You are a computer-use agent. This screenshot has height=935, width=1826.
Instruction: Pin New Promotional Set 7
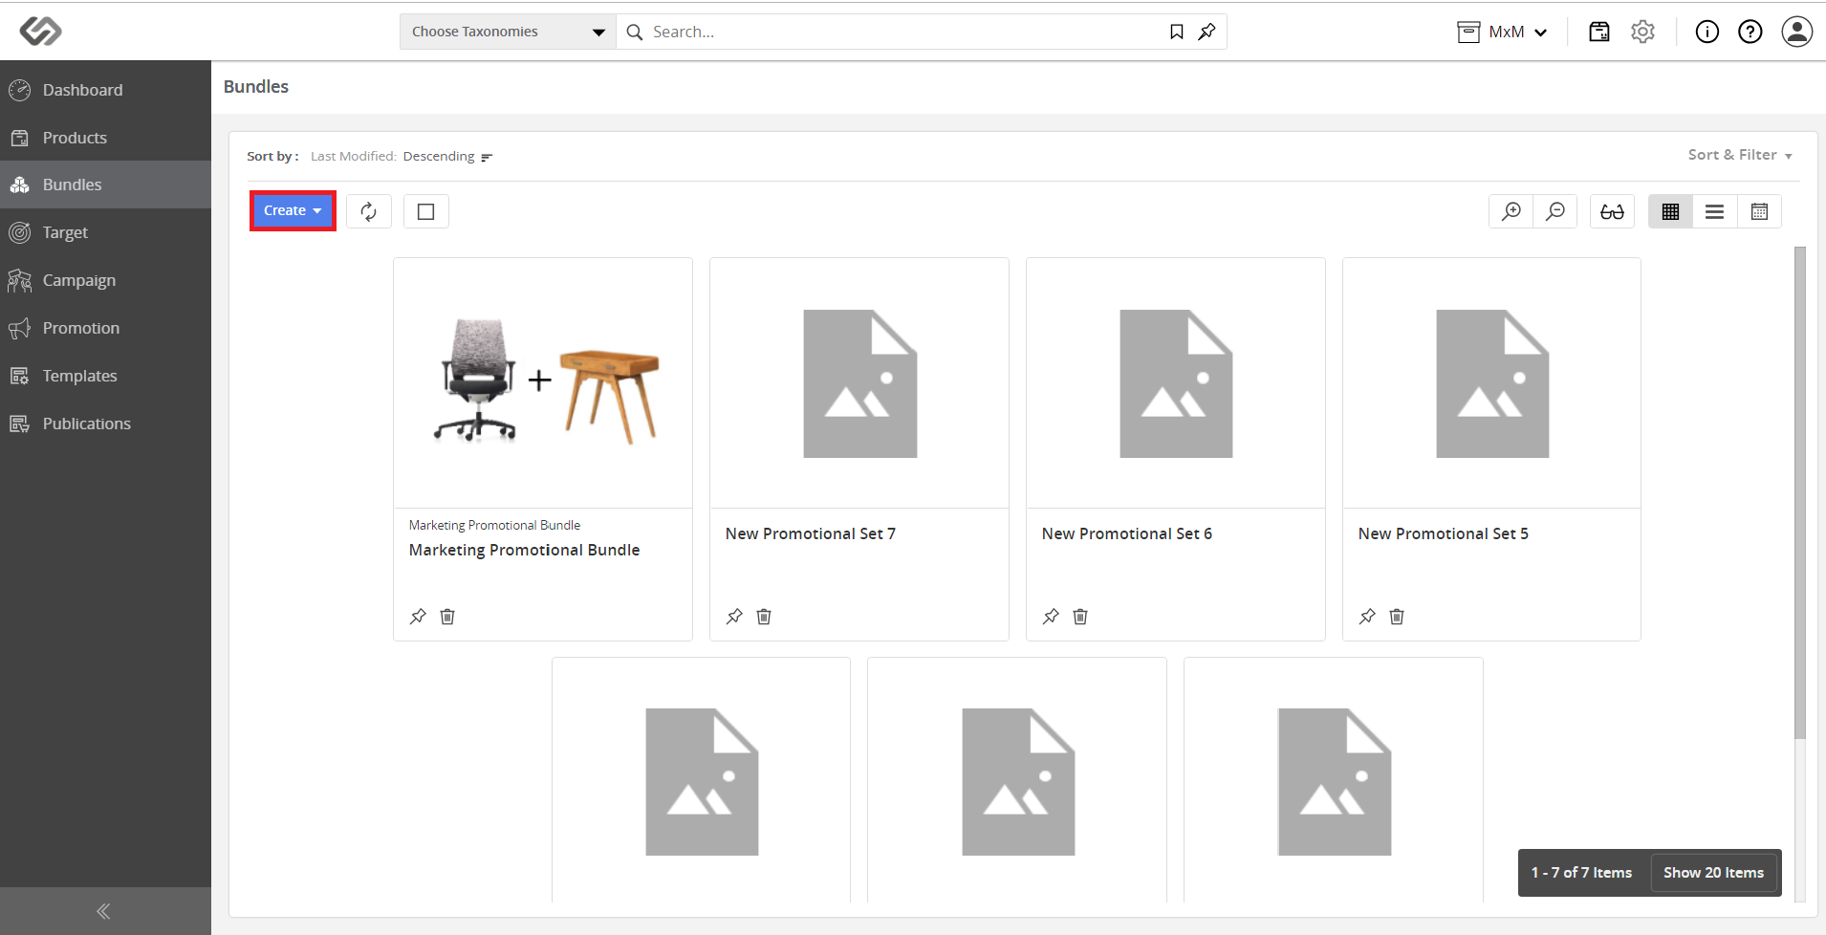pyautogui.click(x=734, y=617)
